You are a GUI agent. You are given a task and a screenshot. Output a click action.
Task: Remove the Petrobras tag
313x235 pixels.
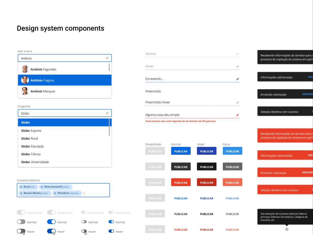tap(55, 193)
